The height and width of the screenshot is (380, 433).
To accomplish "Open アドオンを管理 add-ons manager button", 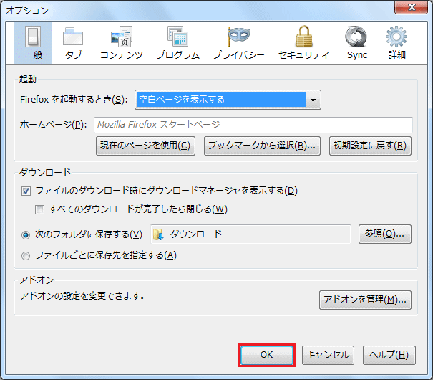I will pyautogui.click(x=365, y=299).
